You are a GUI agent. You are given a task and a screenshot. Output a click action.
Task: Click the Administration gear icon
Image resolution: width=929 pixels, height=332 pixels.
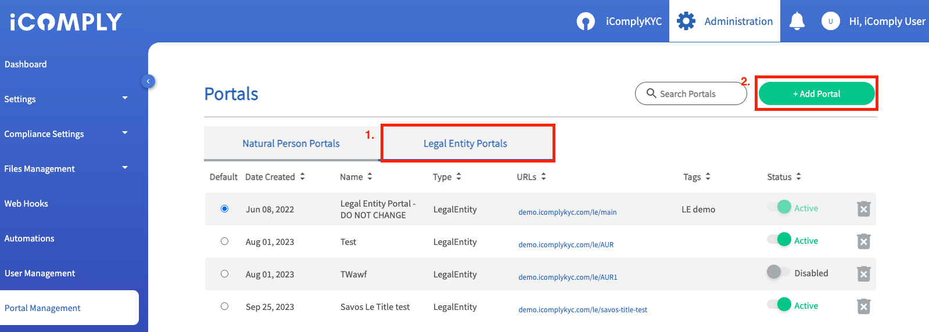click(686, 21)
